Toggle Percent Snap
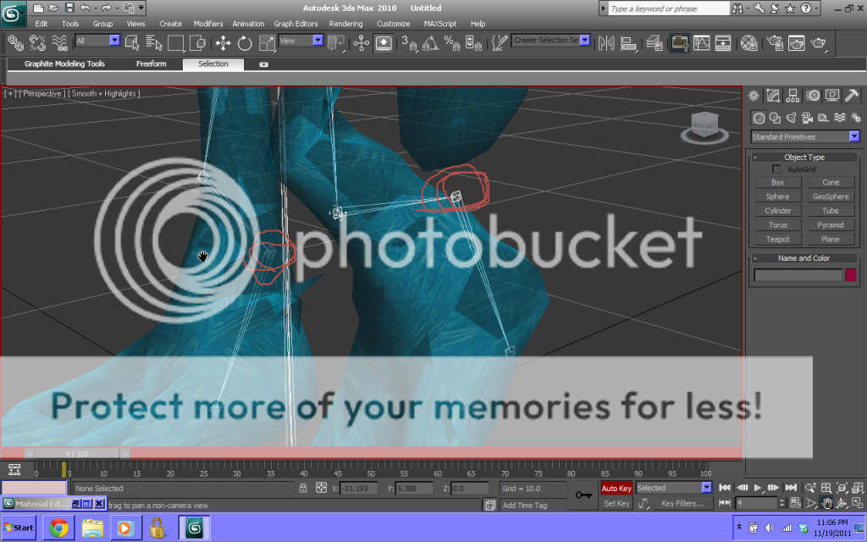The width and height of the screenshot is (867, 542). (452, 42)
